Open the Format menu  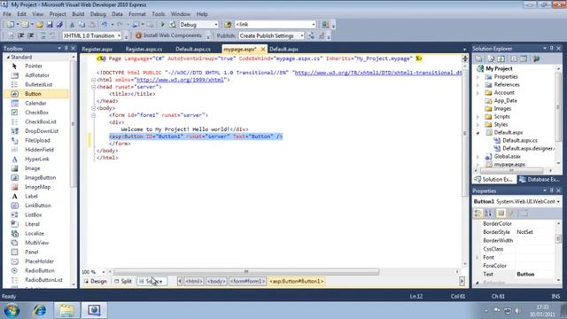tap(137, 14)
